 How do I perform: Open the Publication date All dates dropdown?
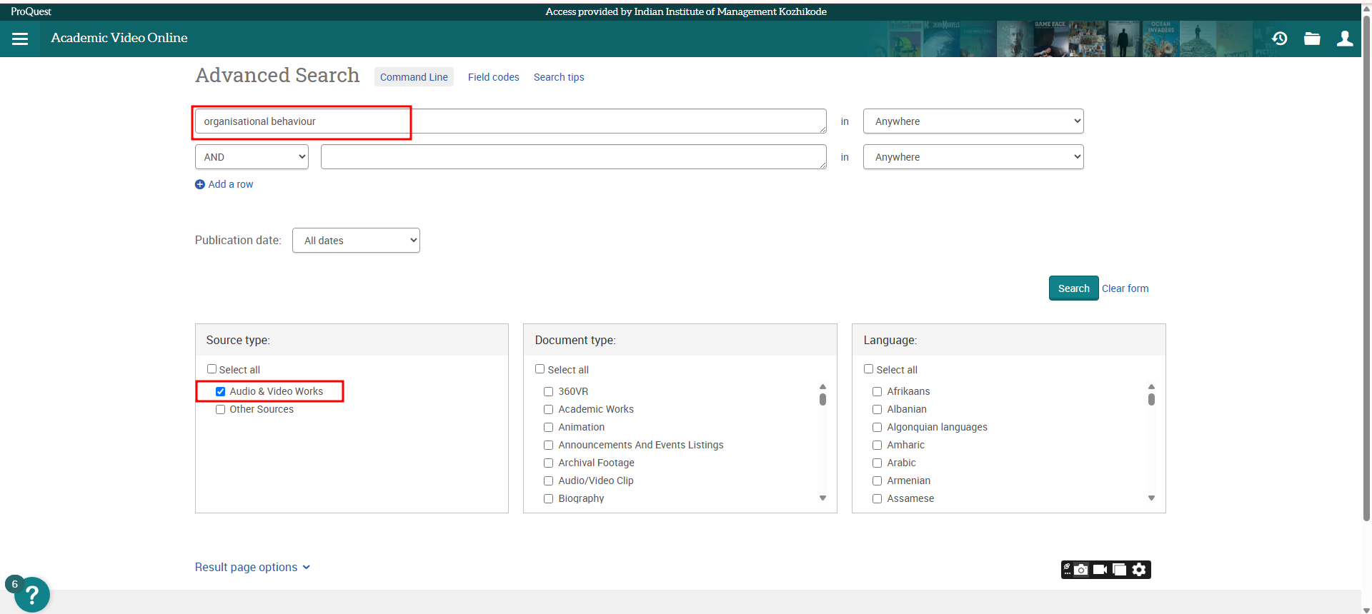click(x=356, y=241)
